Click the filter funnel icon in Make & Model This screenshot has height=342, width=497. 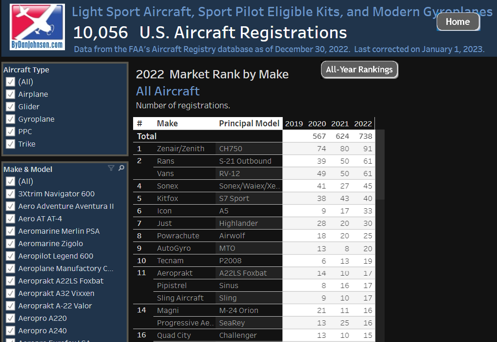pos(111,168)
